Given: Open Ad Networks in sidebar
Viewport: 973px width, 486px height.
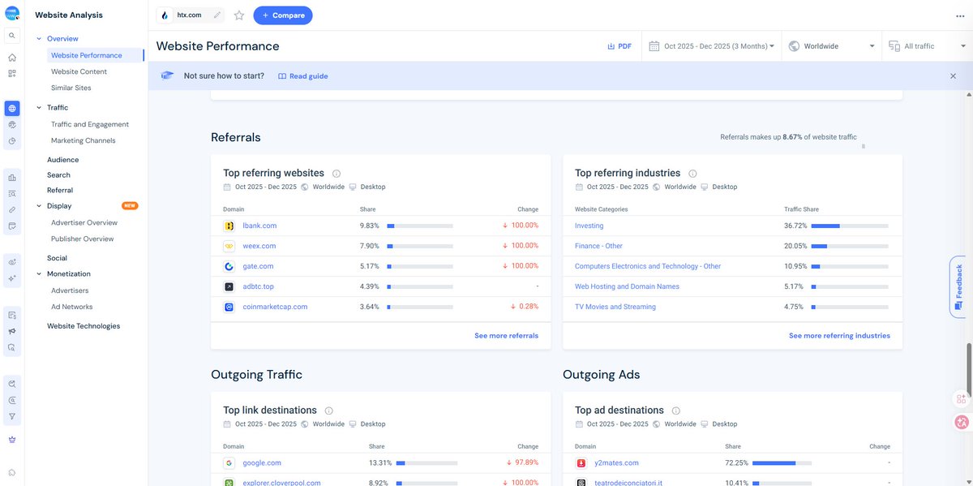Looking at the screenshot, I should tap(72, 307).
